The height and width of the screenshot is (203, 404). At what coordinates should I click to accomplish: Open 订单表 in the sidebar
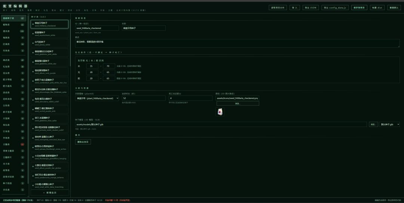click(13, 131)
